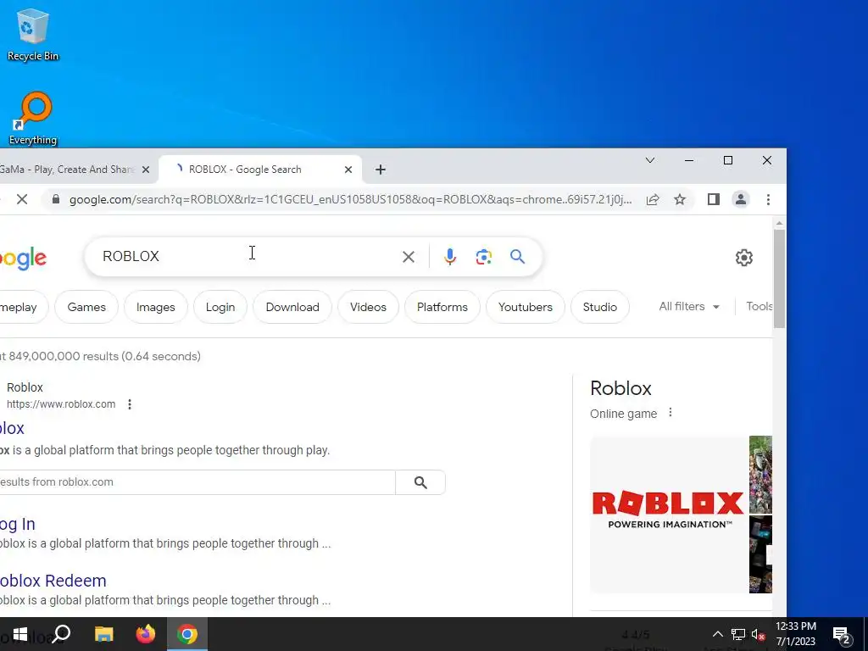Start voice search with the microphone
Image resolution: width=868 pixels, height=651 pixels.
pyautogui.click(x=450, y=257)
